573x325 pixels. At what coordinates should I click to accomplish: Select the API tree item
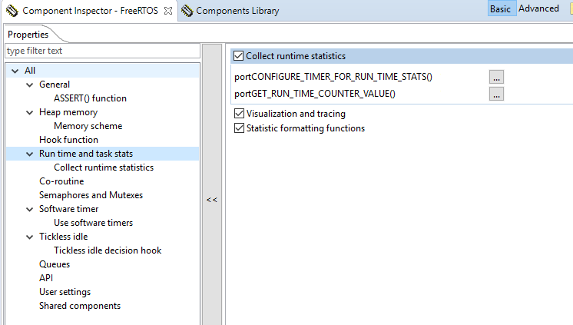click(46, 278)
